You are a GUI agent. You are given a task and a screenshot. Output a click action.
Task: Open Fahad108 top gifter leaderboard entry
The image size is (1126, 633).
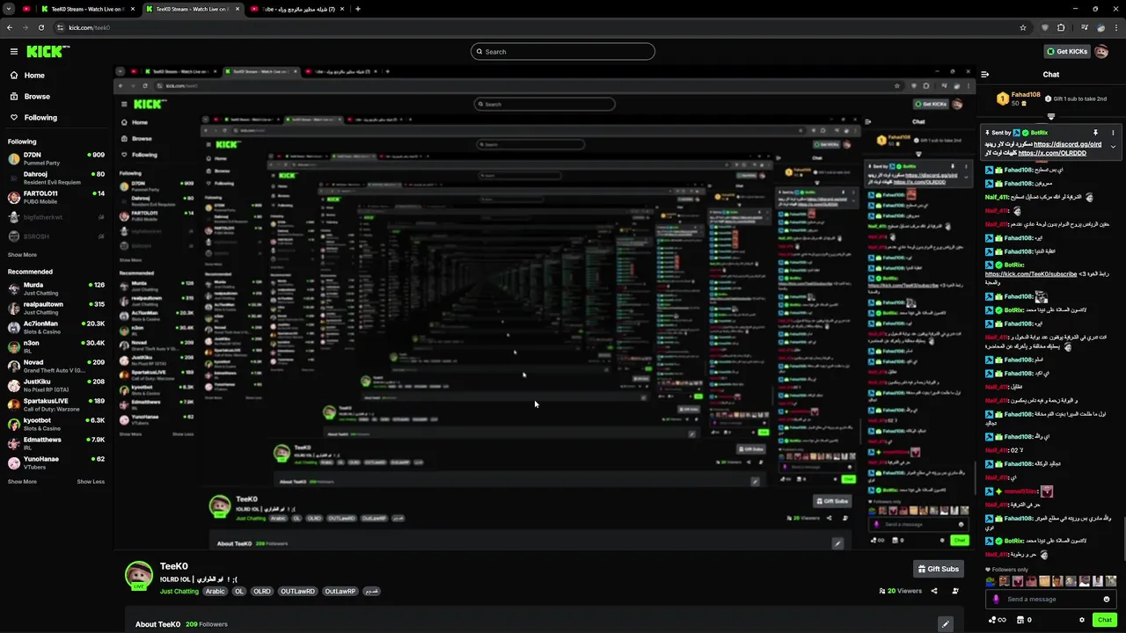click(x=1020, y=98)
